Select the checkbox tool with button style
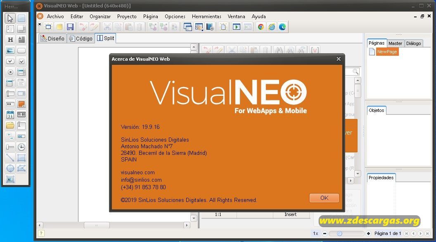436x242 pixels. (10, 61)
